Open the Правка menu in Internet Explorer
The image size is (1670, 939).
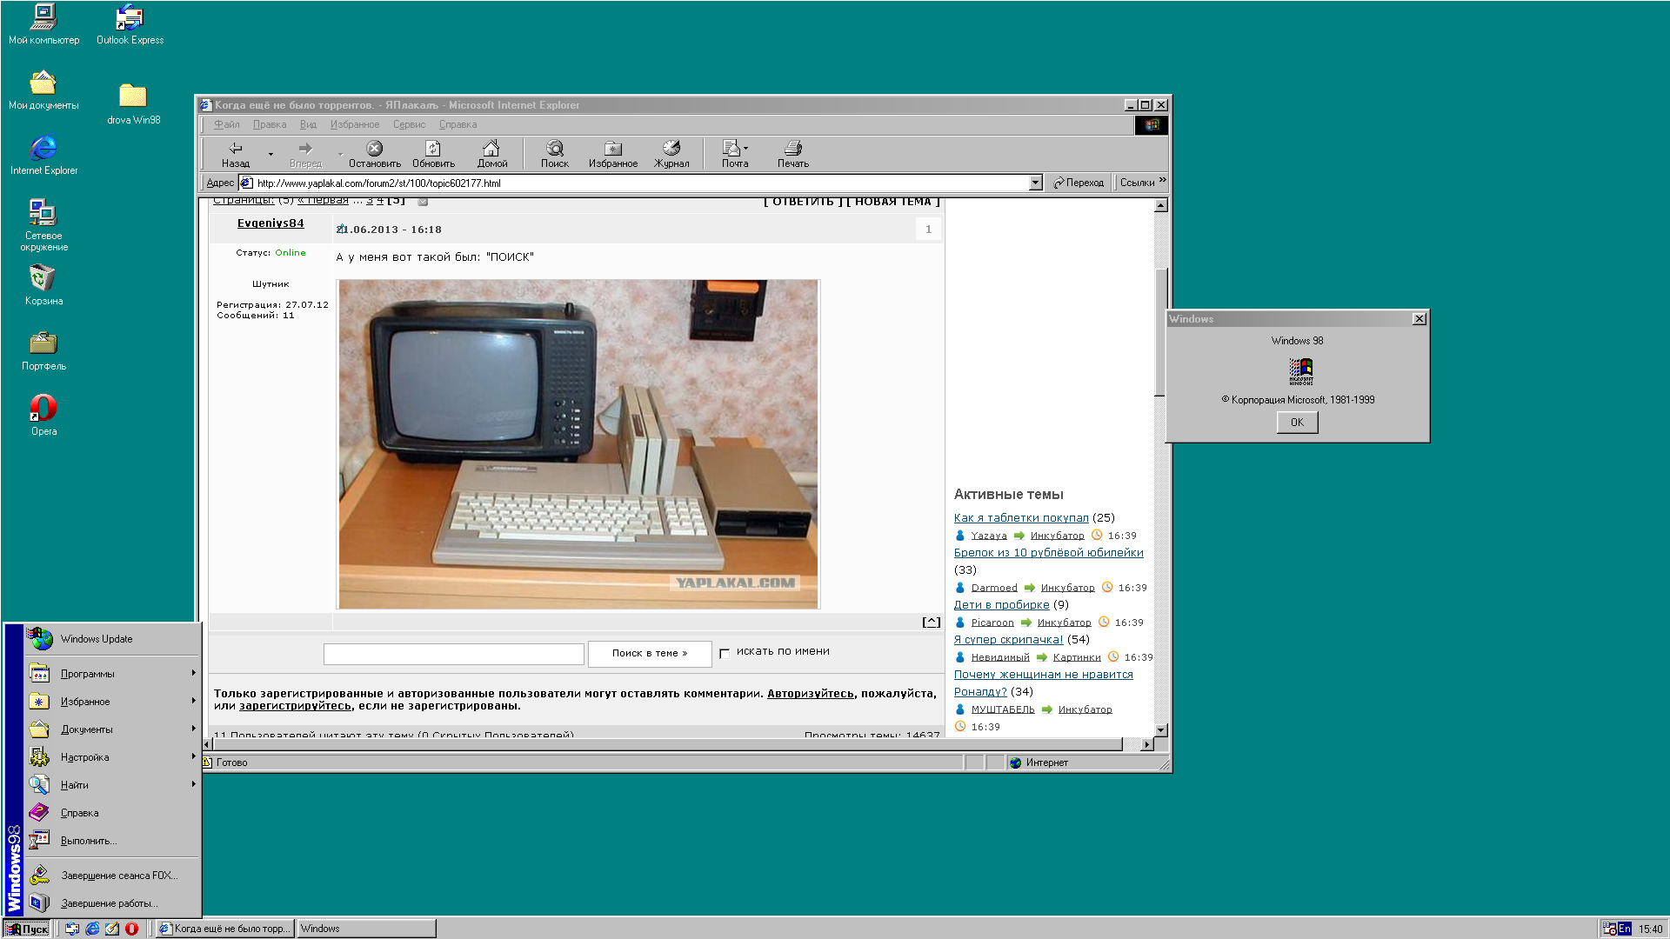point(270,124)
